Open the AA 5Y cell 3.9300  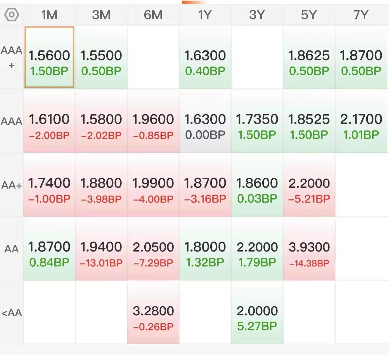point(309,248)
